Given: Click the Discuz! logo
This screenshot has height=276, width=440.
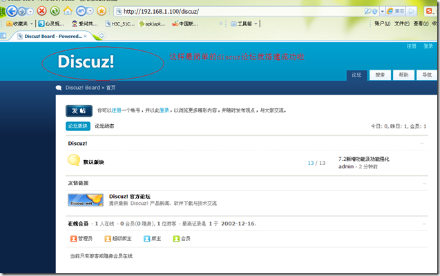Looking at the screenshot, I should pos(86,61).
